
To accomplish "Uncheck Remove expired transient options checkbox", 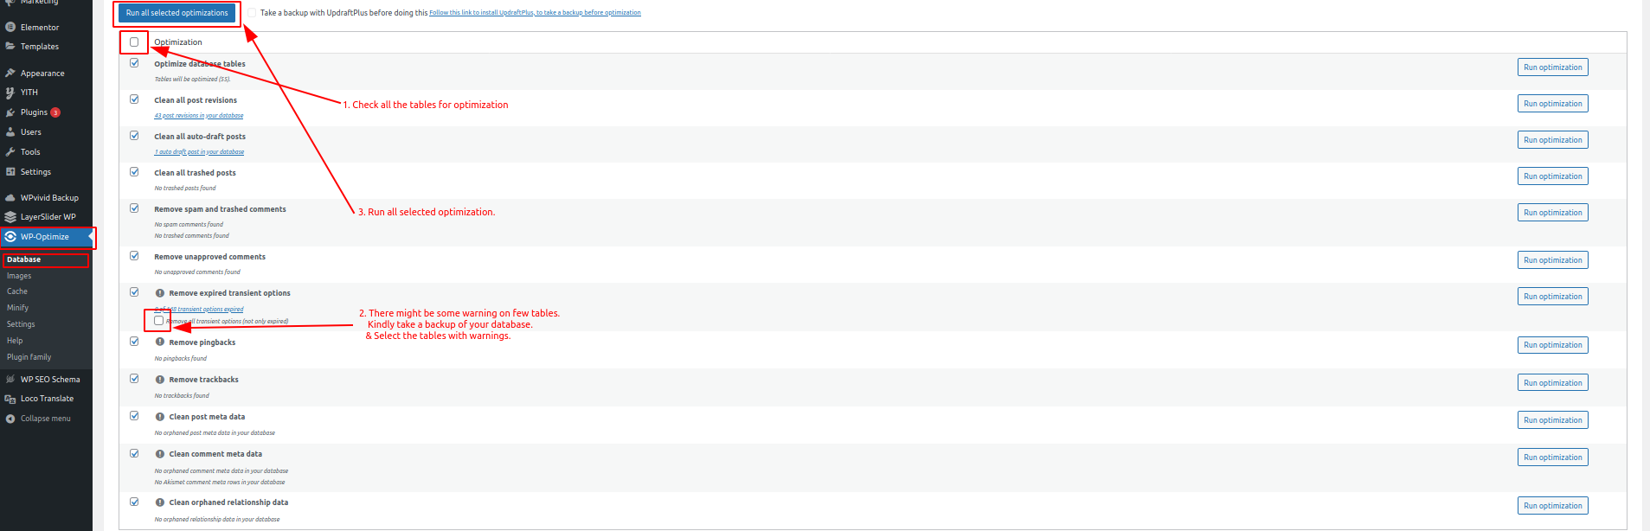I will (x=134, y=292).
